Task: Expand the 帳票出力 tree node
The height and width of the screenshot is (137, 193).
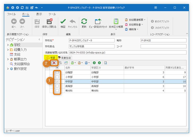Action: [8, 59]
